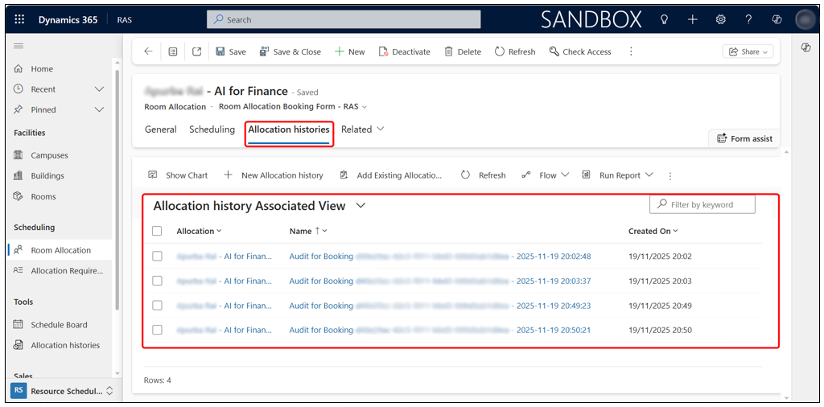
Task: Open record in new window icon
Action: point(197,51)
